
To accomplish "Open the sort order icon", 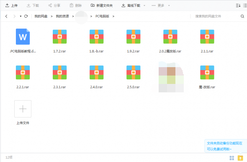I will point(238,5).
